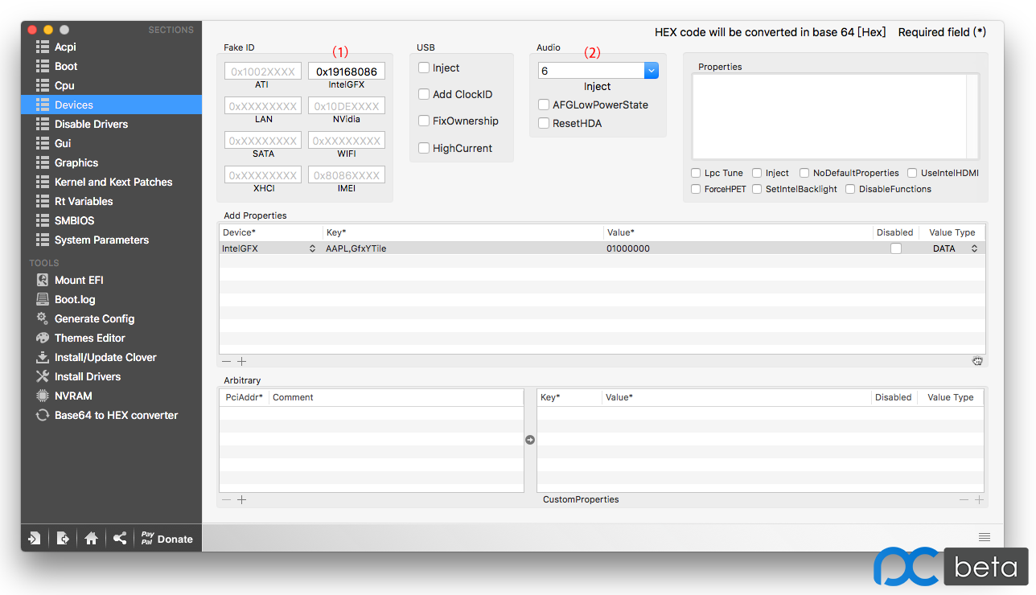Click the IntelGFX fake ID field
This screenshot has height=595, width=1036.
pyautogui.click(x=347, y=72)
